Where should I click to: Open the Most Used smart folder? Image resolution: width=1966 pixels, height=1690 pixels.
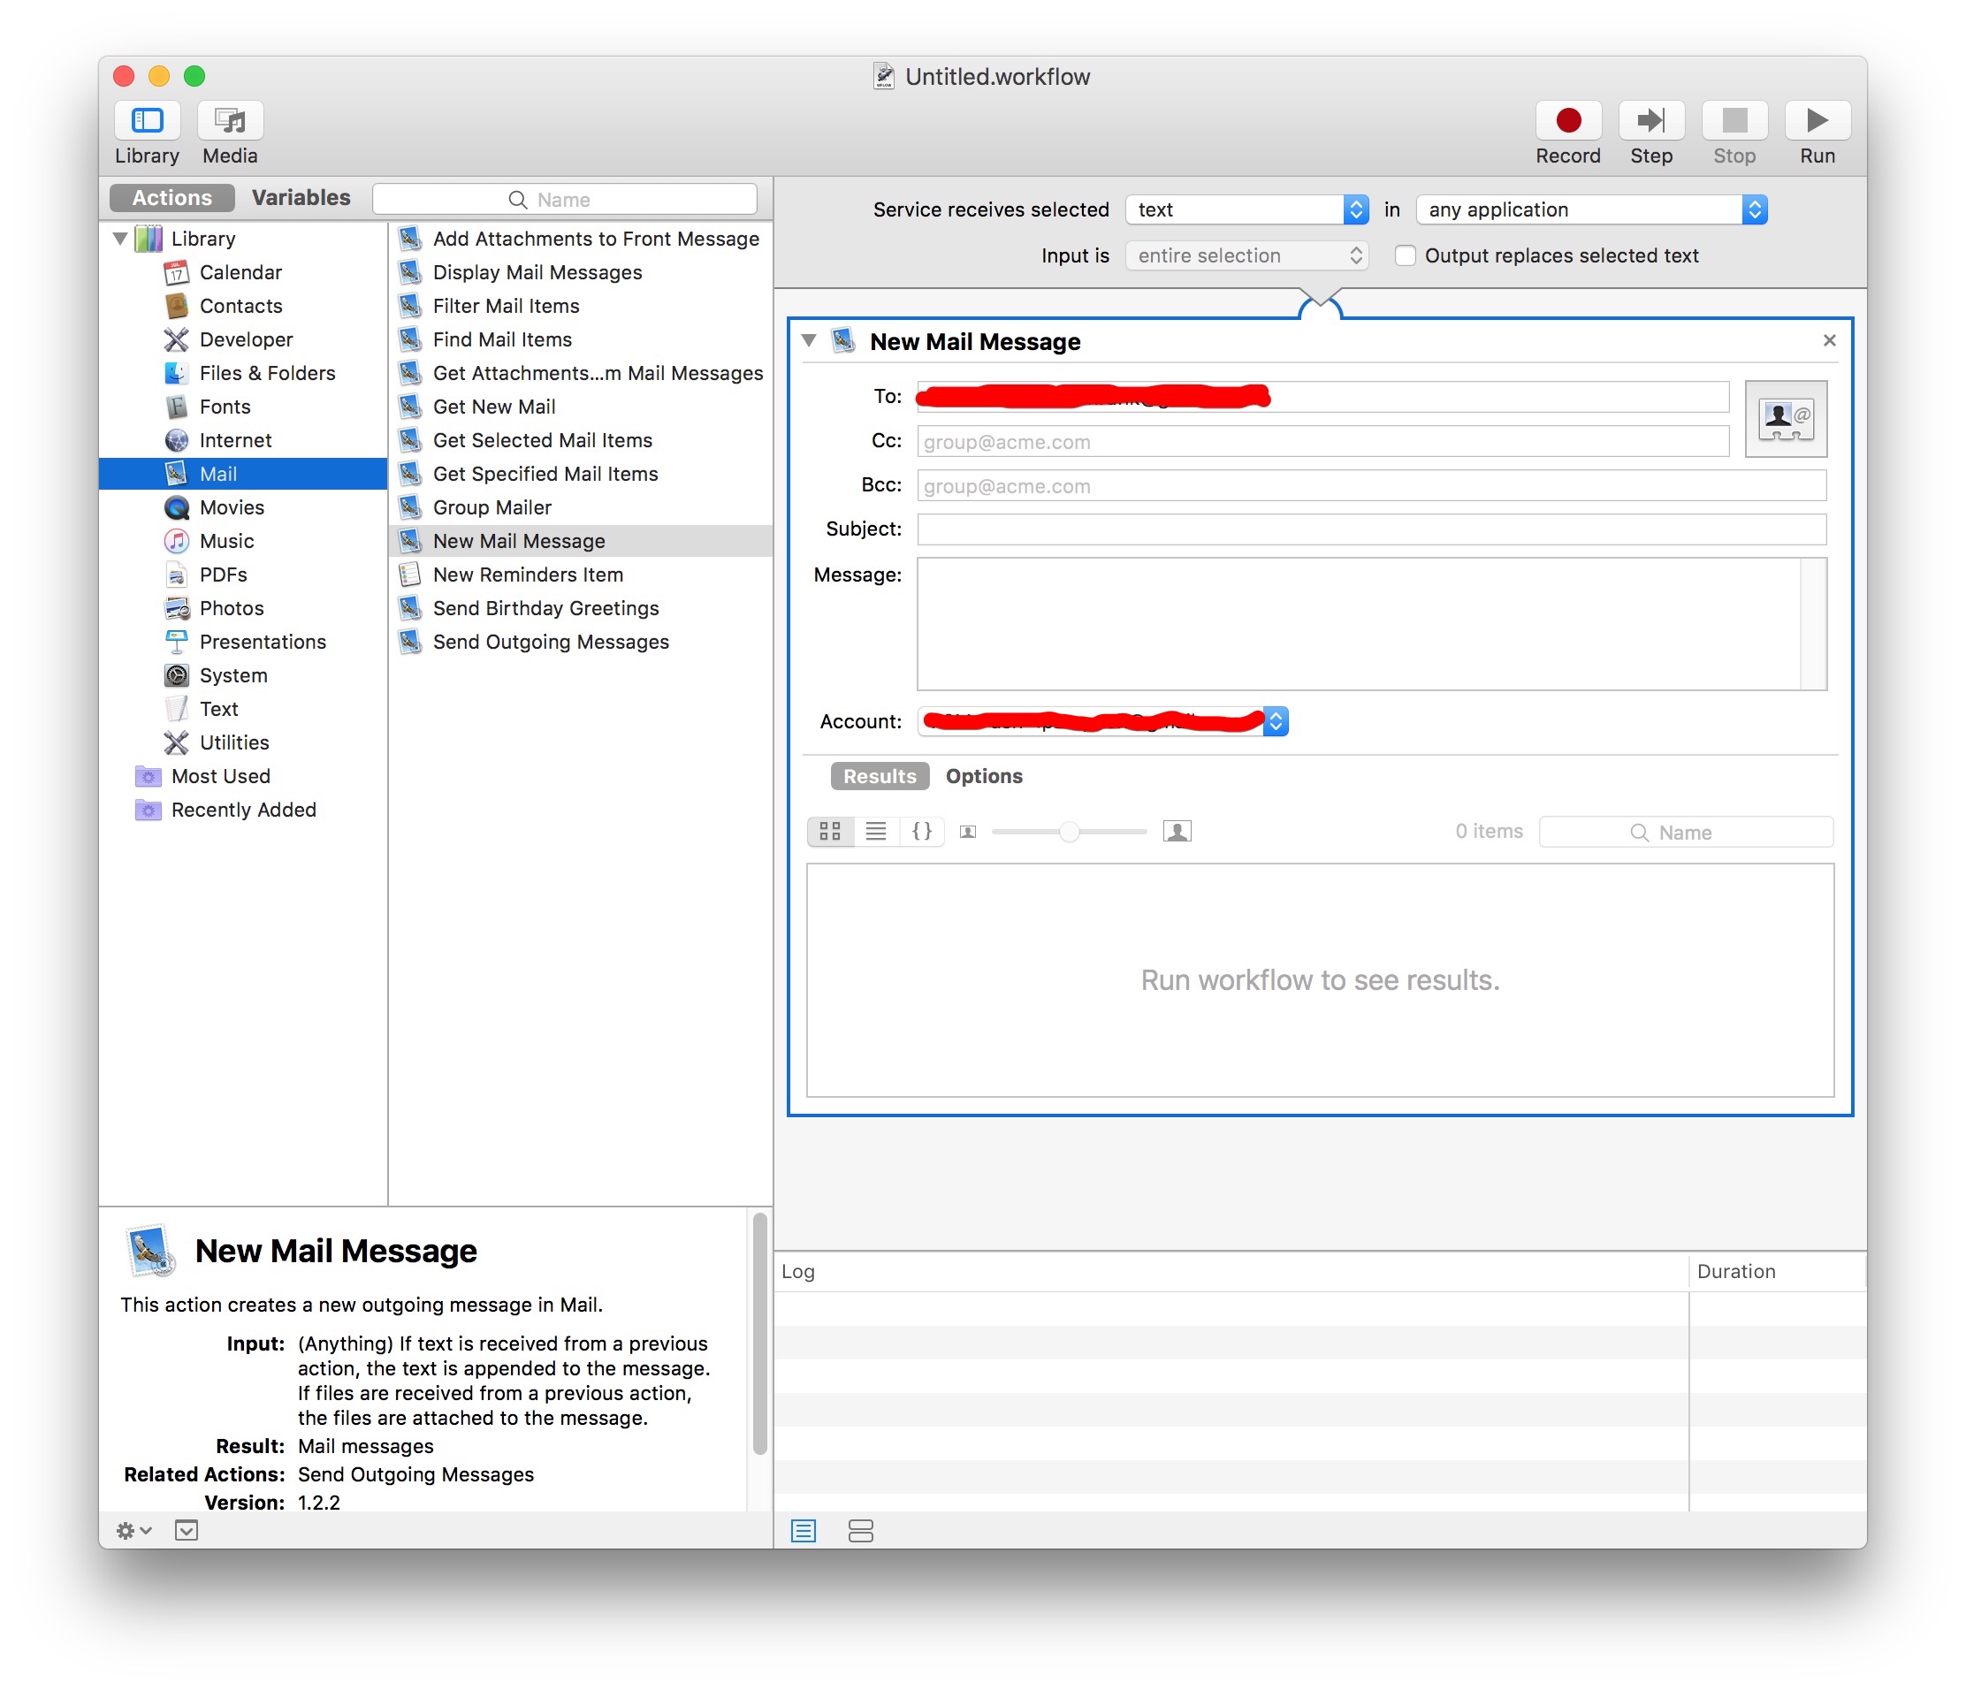coord(220,776)
